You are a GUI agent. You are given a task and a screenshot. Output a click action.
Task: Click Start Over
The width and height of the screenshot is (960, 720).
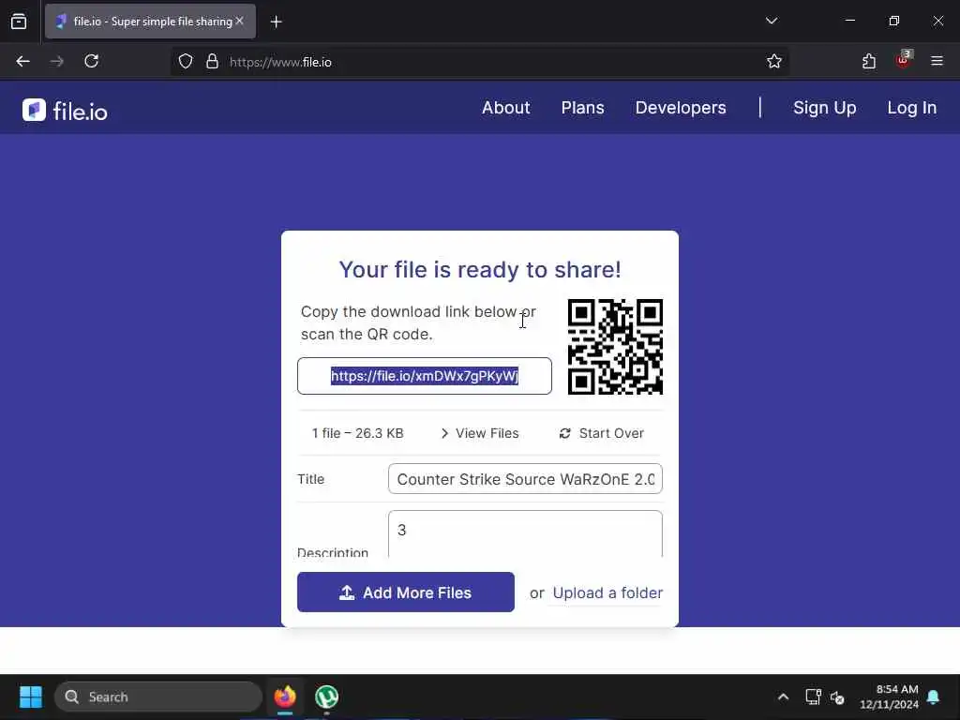tap(601, 433)
